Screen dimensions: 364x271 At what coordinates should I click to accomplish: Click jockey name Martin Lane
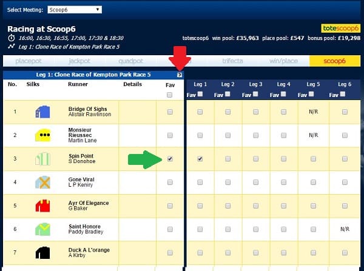83,141
